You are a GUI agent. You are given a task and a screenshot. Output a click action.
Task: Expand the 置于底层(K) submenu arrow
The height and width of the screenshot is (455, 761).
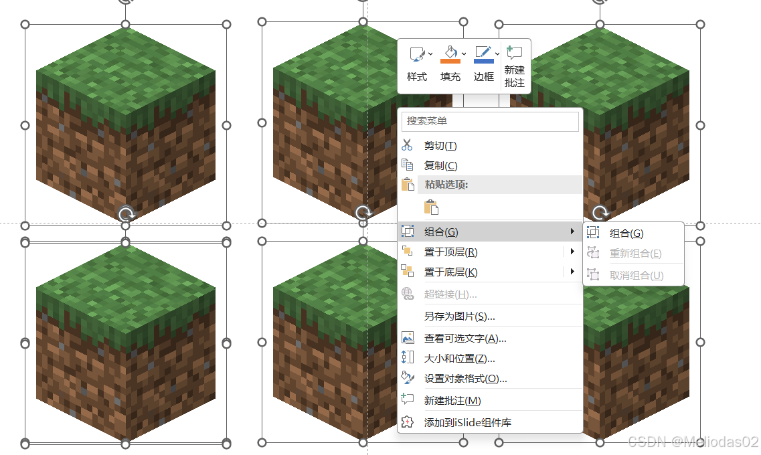pyautogui.click(x=573, y=271)
